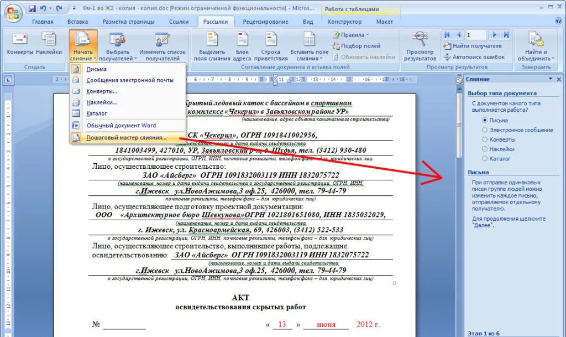The width and height of the screenshot is (566, 337).
Task: Click the red month июня
Action: [326, 325]
